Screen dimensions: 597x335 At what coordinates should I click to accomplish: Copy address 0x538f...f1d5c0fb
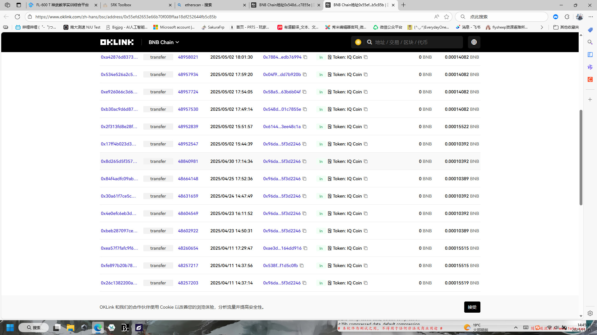[x=302, y=266]
